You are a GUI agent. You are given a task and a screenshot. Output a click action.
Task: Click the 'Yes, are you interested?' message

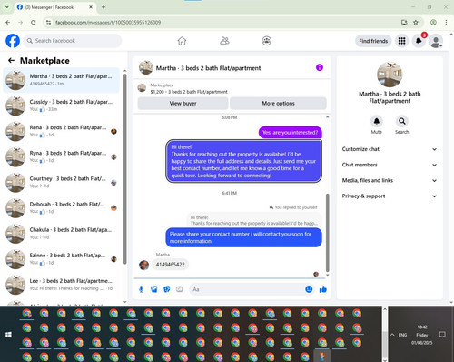[x=290, y=133]
